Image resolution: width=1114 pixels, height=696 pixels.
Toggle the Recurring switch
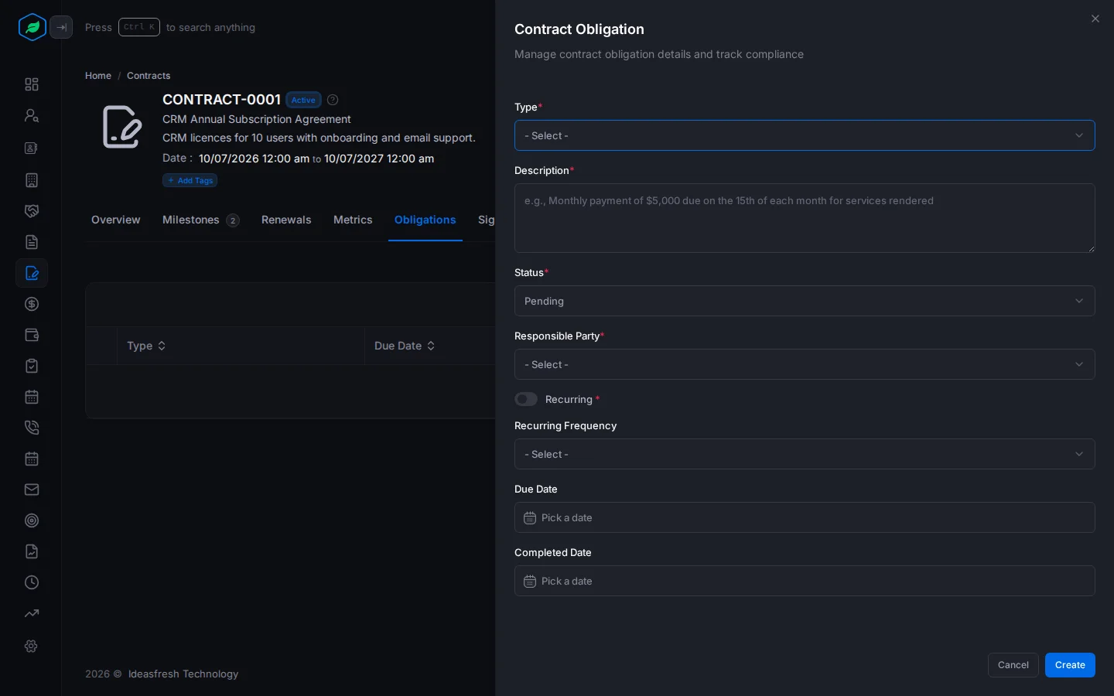pyautogui.click(x=526, y=399)
